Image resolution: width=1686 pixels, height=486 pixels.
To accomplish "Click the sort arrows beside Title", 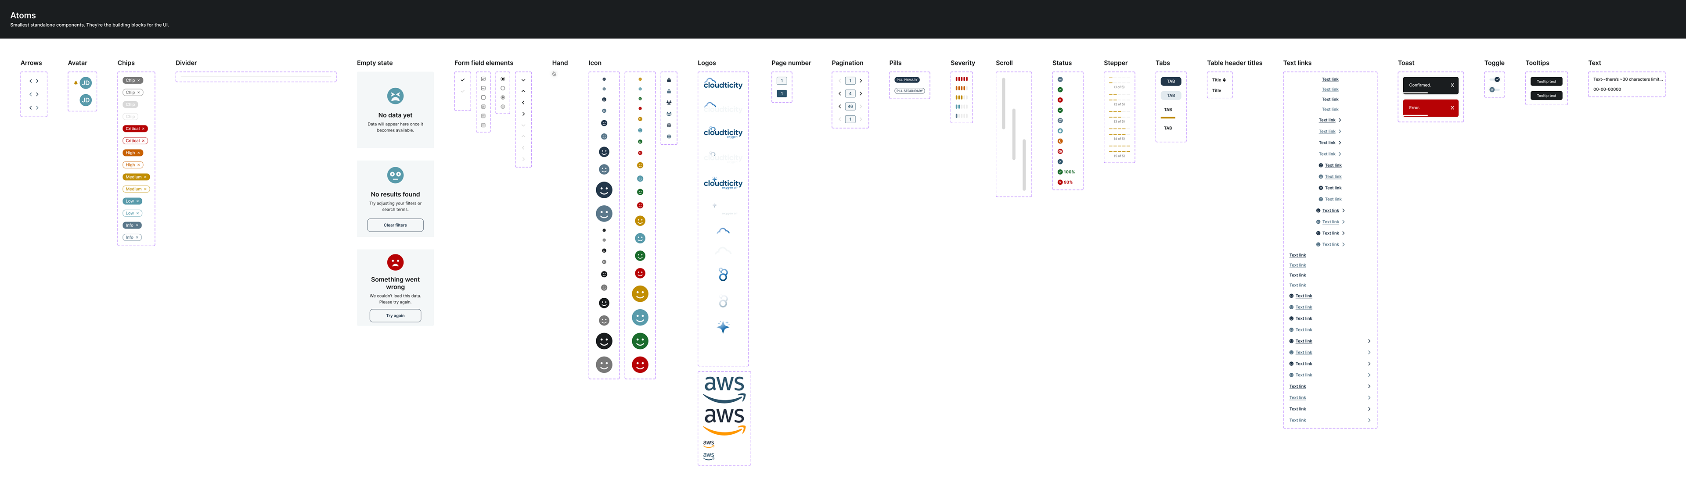I will click(x=1224, y=80).
